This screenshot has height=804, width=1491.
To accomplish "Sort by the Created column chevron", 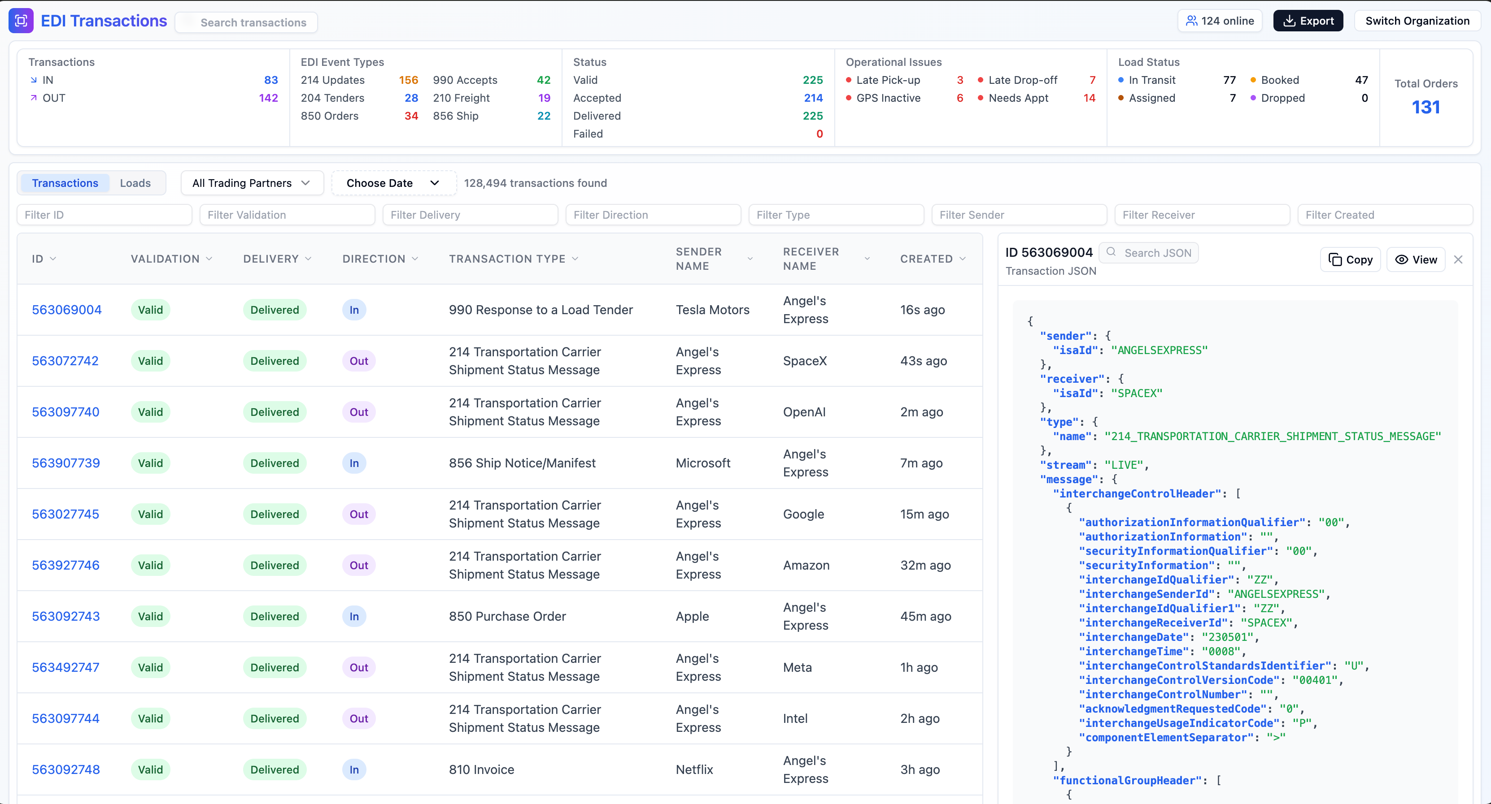I will [x=963, y=259].
